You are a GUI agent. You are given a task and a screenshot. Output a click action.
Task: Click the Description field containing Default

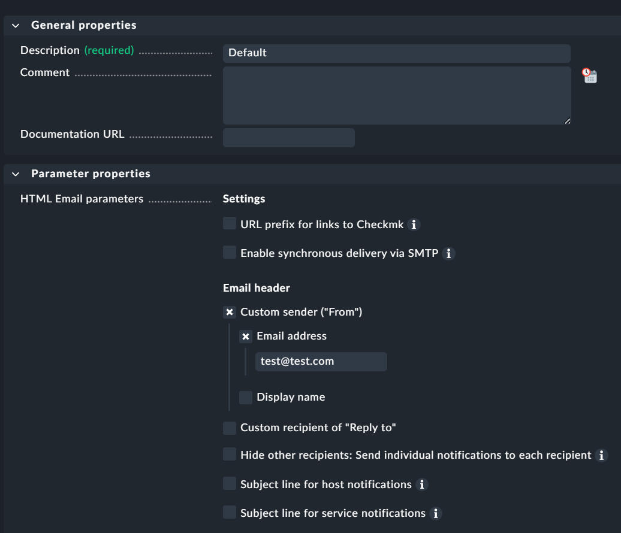click(x=396, y=53)
